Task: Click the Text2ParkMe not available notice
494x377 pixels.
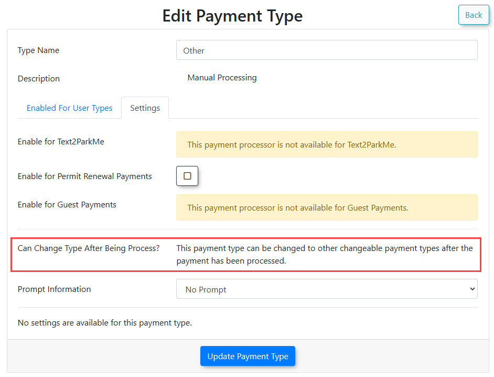Action: click(292, 144)
